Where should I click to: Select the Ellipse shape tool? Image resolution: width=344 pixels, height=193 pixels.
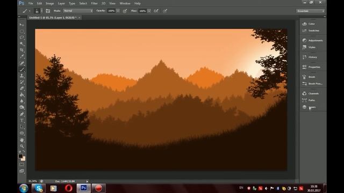[21, 133]
